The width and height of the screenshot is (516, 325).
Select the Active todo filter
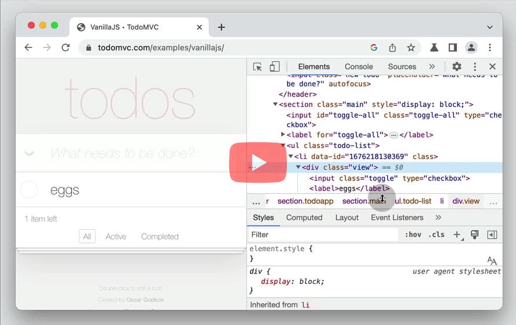click(x=116, y=237)
